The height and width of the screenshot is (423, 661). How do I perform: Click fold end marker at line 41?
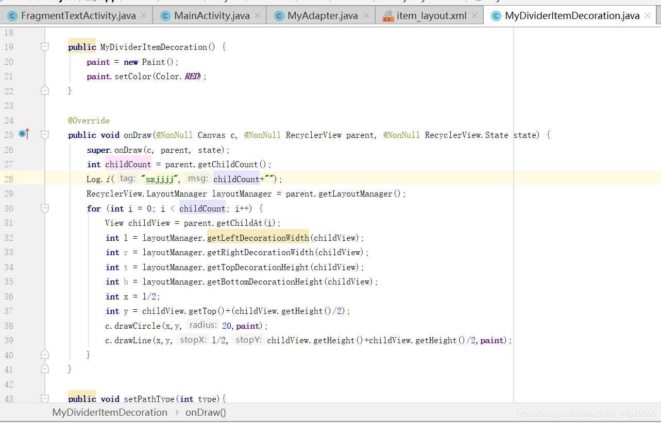[x=45, y=369]
